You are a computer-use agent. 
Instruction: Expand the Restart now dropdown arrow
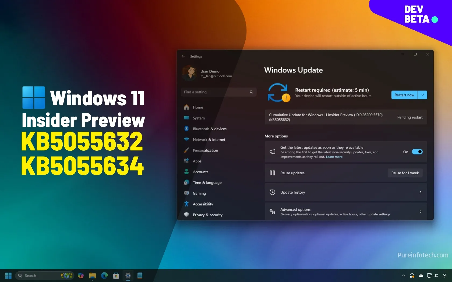(422, 95)
